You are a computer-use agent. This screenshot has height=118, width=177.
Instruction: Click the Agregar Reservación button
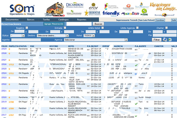pos(54,24)
